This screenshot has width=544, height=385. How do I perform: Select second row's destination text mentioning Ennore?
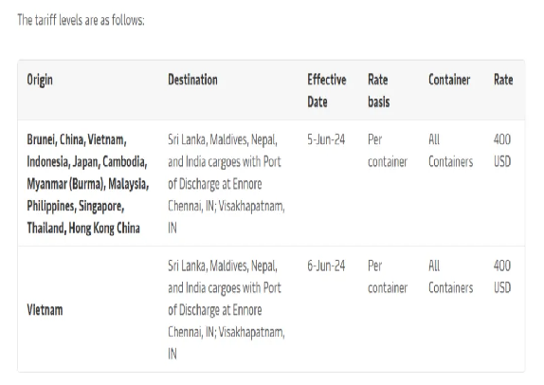coord(227,310)
